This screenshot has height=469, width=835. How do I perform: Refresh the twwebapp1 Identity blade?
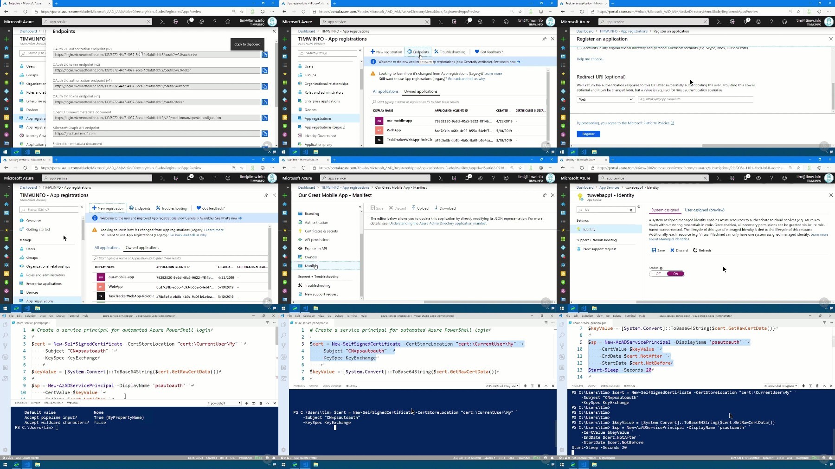[x=702, y=251]
